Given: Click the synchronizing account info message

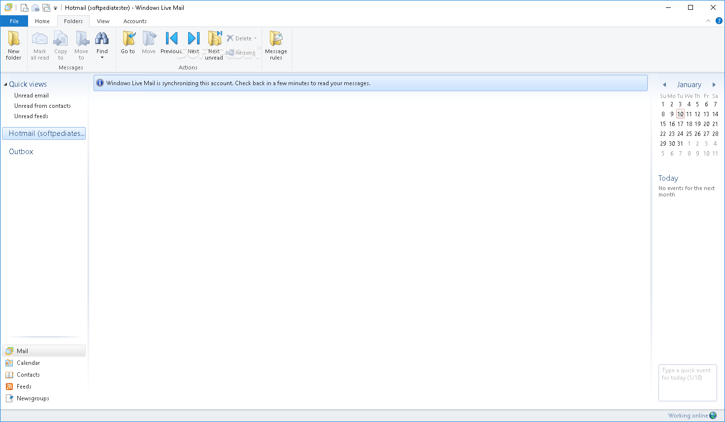Looking at the screenshot, I should point(238,83).
